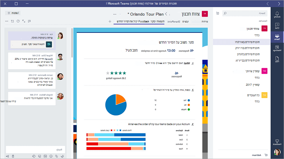Click the trash delete icon under Reply
Viewport: 284px width, 159px height.
[13, 156]
